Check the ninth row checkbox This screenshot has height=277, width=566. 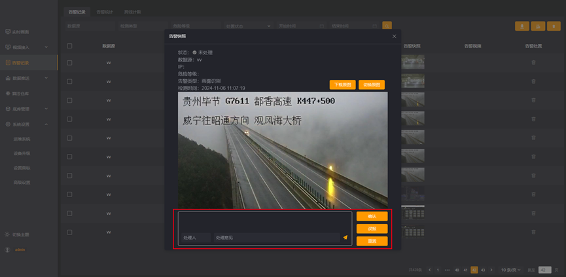pos(69,213)
